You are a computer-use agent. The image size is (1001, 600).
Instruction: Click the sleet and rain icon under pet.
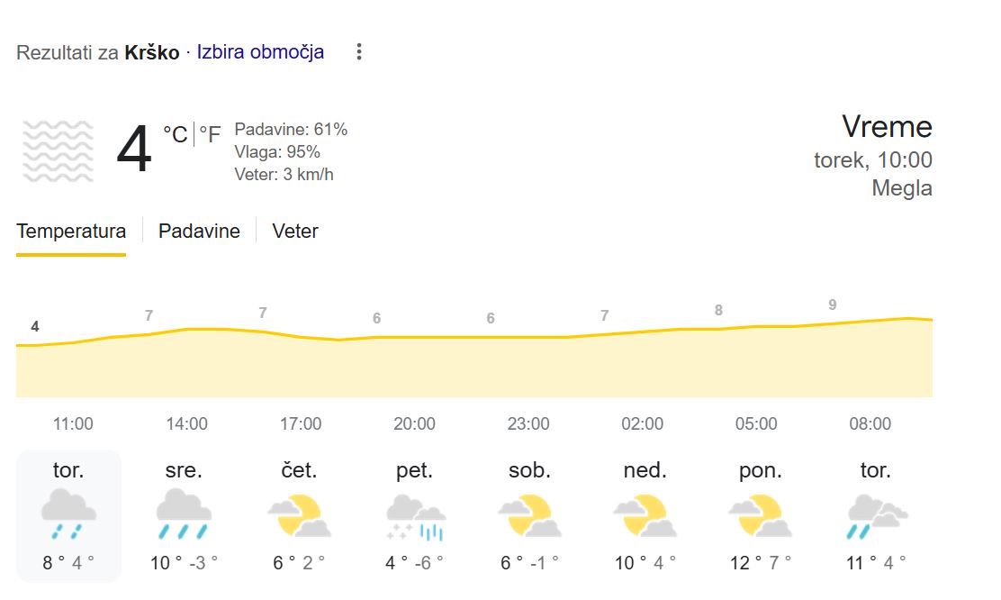tap(413, 514)
